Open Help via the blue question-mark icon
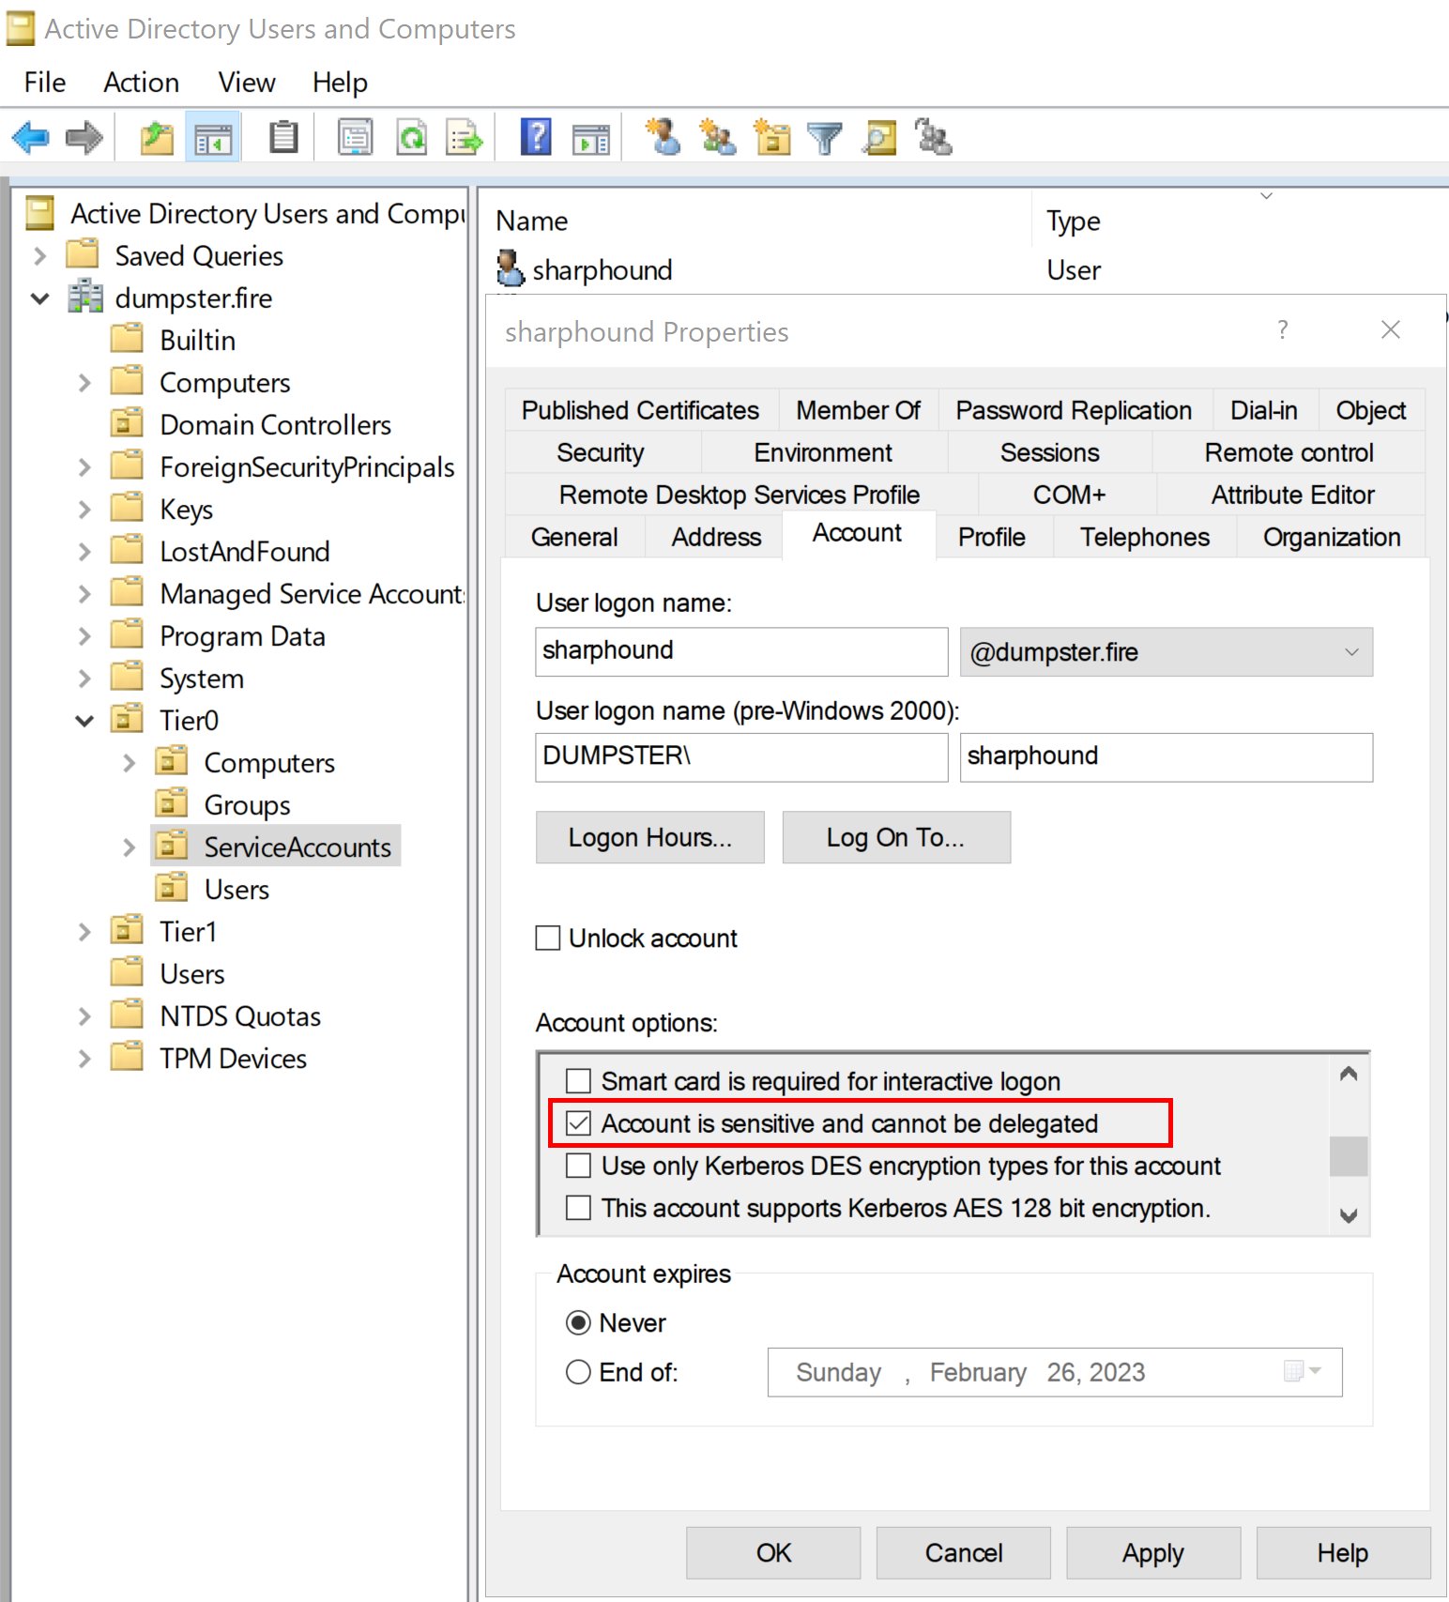 point(536,138)
